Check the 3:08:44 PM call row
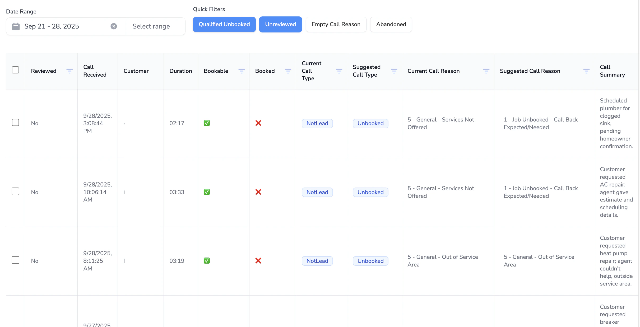 (16, 123)
